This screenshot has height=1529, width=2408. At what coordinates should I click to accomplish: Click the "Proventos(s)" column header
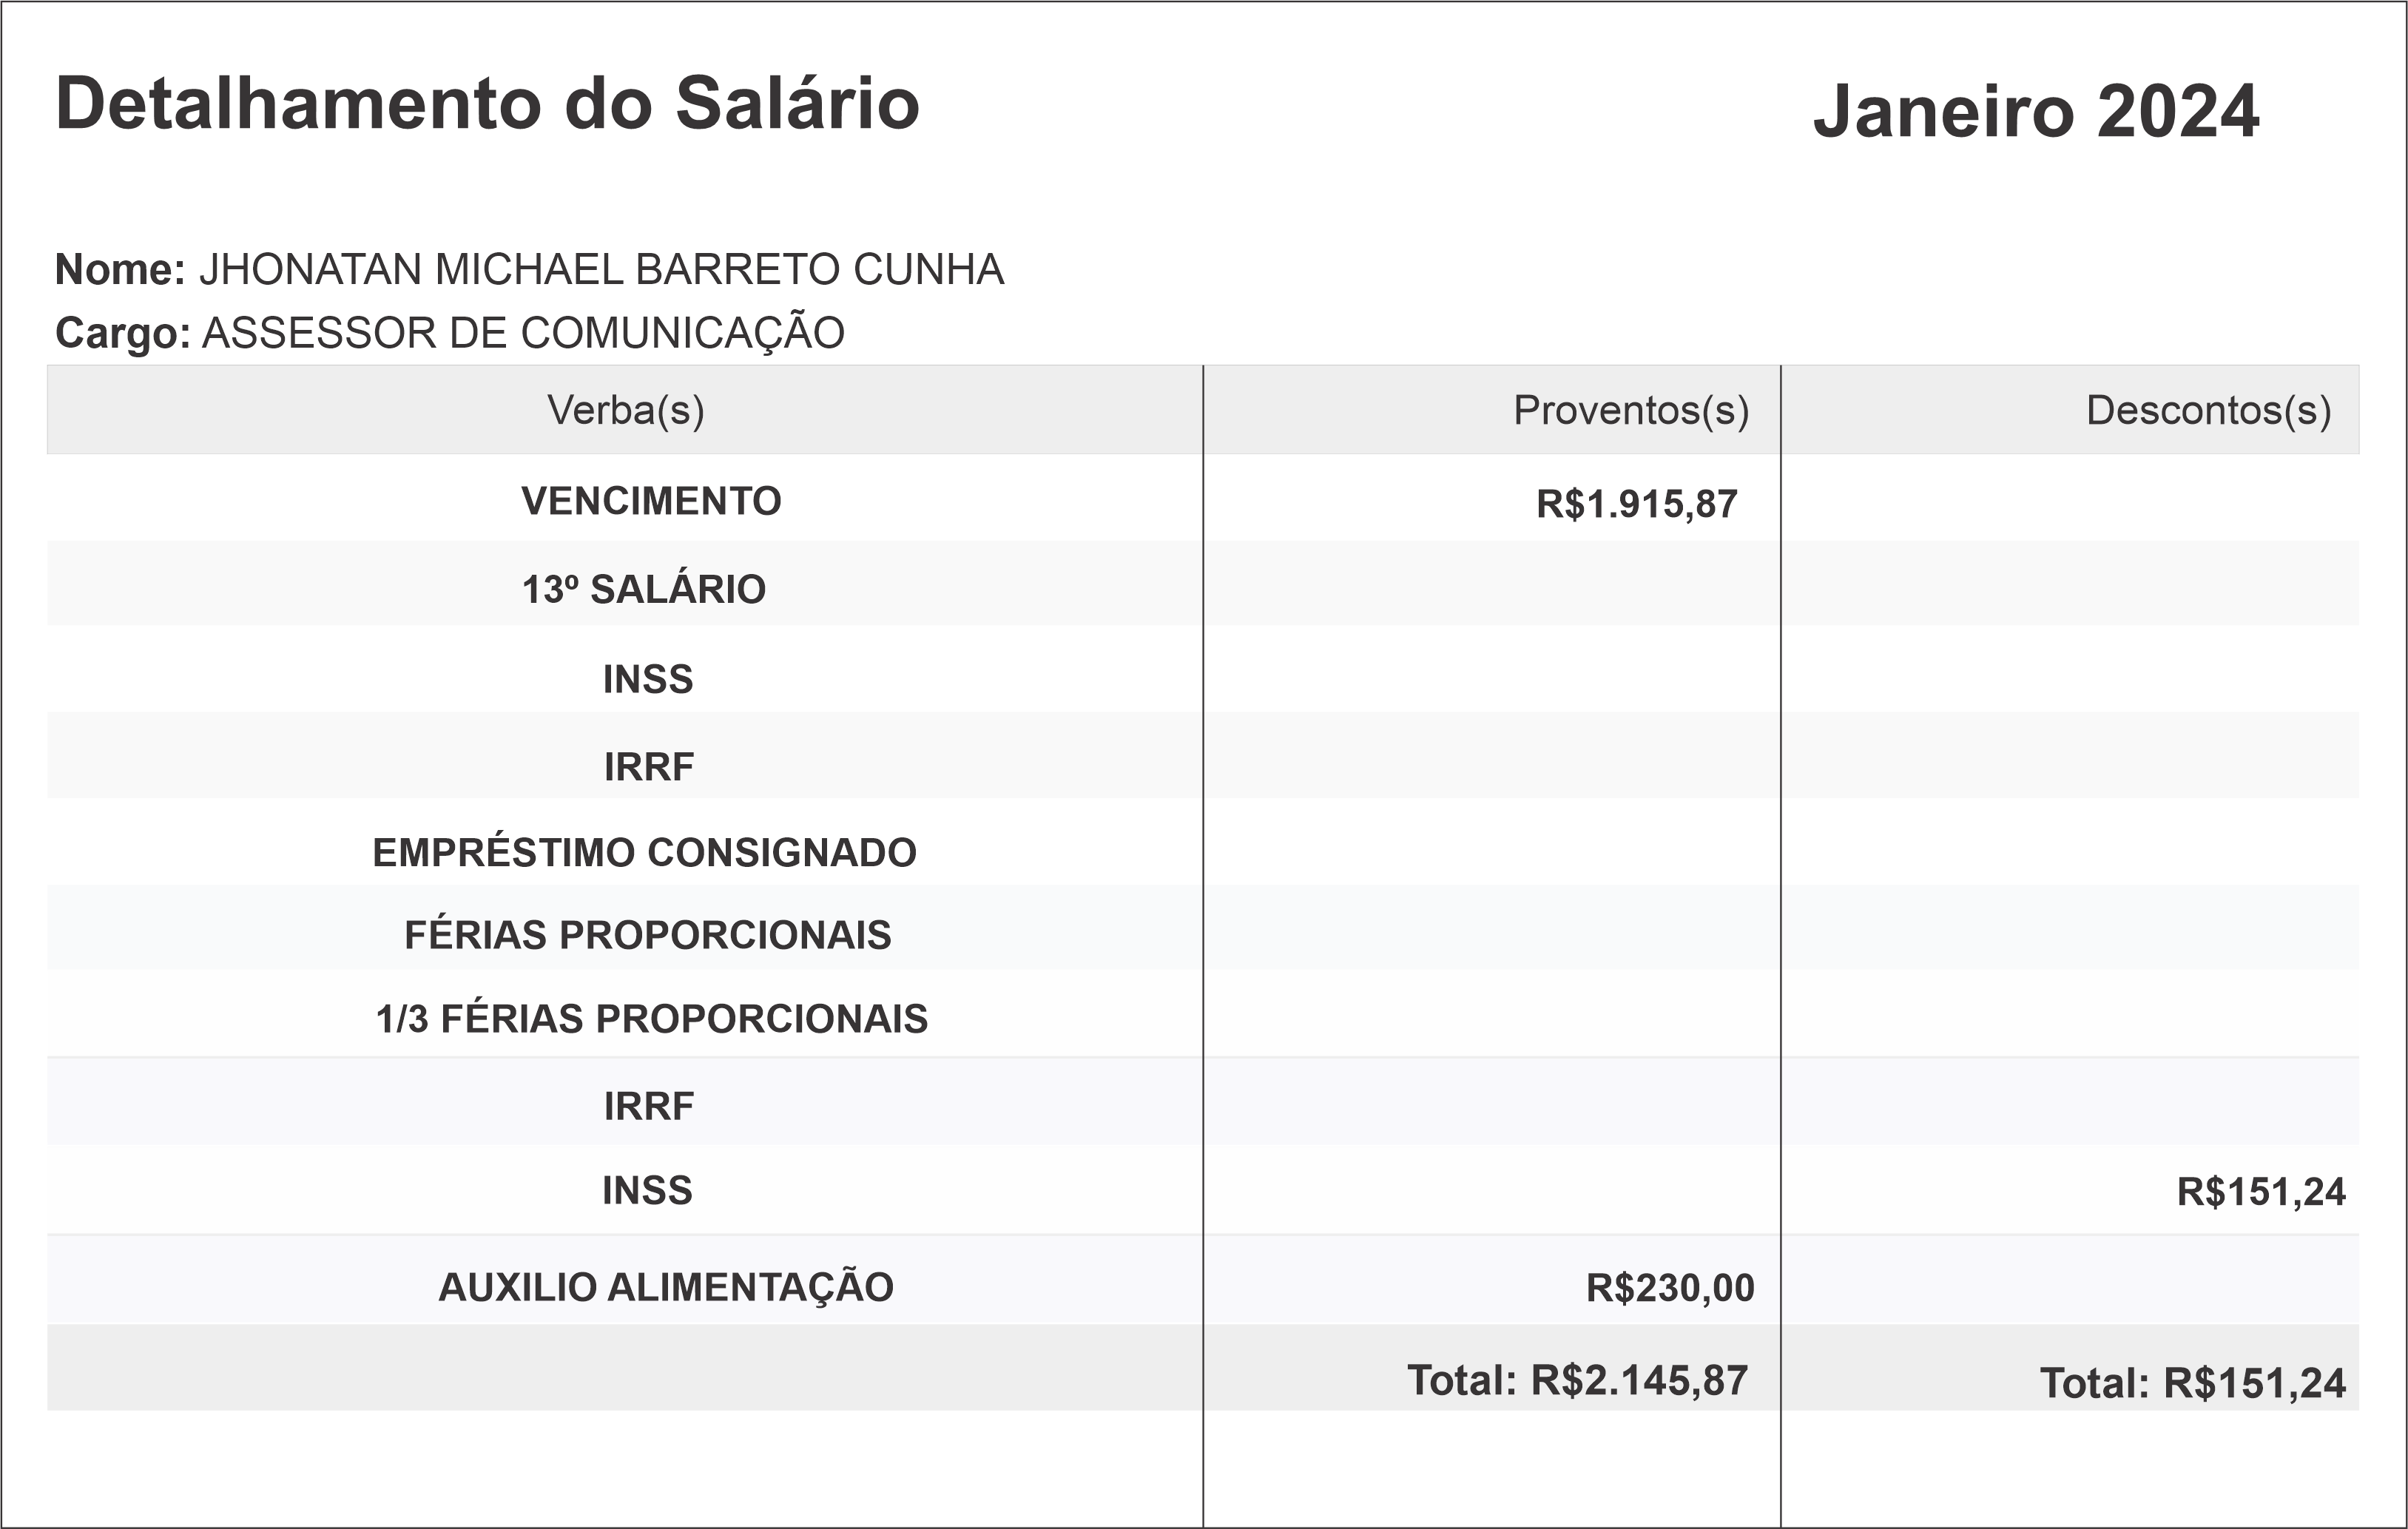tap(1630, 410)
